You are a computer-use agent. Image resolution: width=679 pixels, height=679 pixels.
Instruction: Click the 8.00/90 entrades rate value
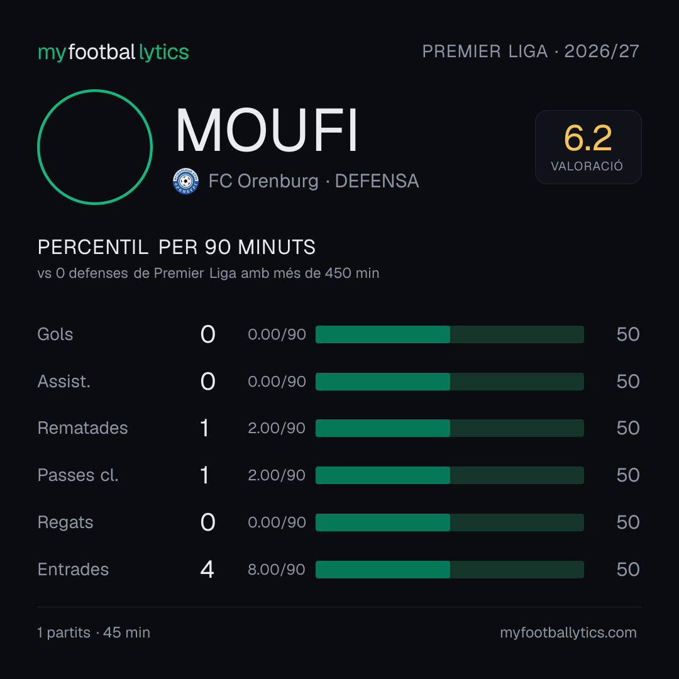[x=276, y=570]
